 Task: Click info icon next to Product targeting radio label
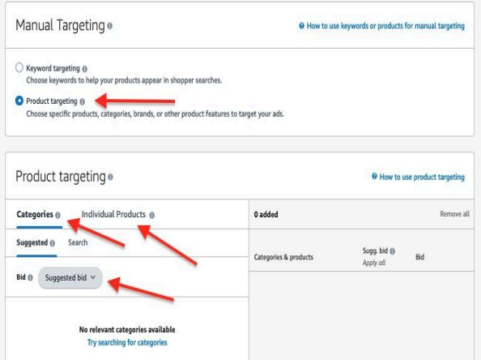pyautogui.click(x=83, y=101)
